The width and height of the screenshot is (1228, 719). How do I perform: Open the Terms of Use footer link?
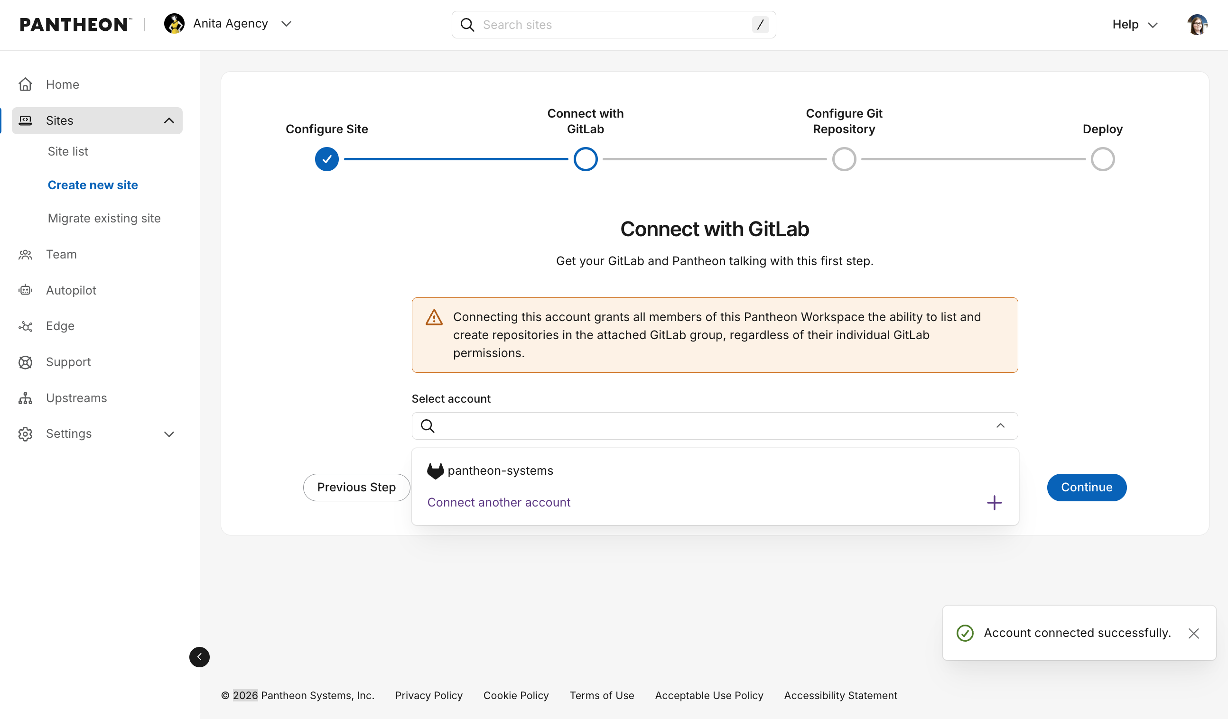(x=601, y=695)
